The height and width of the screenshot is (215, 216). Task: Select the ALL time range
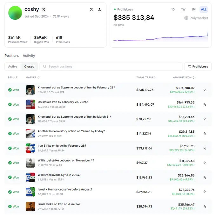(x=204, y=9)
